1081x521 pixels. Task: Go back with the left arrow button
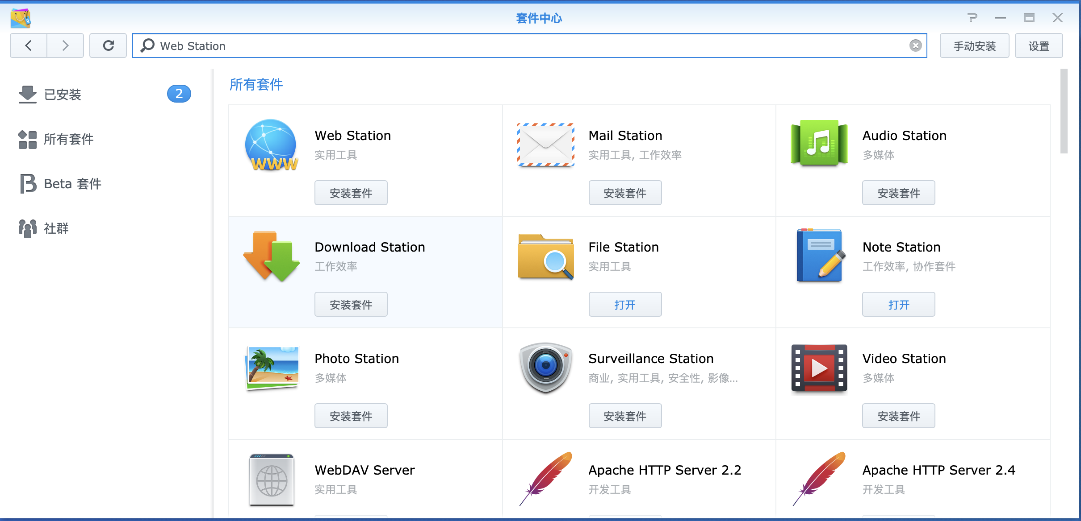coord(29,45)
